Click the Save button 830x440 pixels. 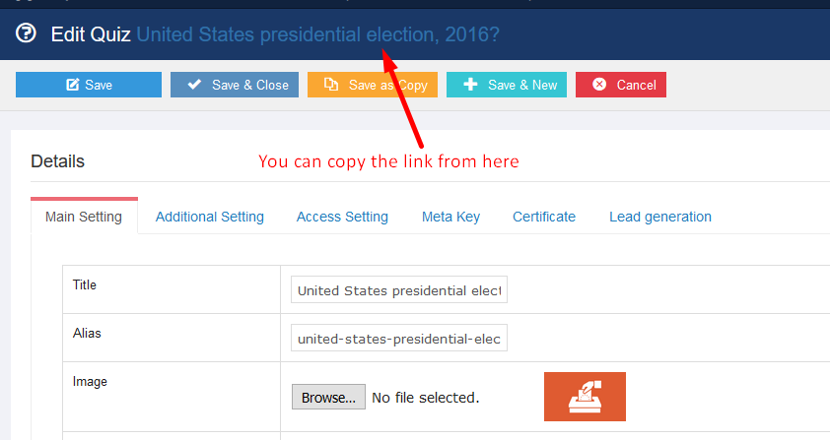[89, 85]
